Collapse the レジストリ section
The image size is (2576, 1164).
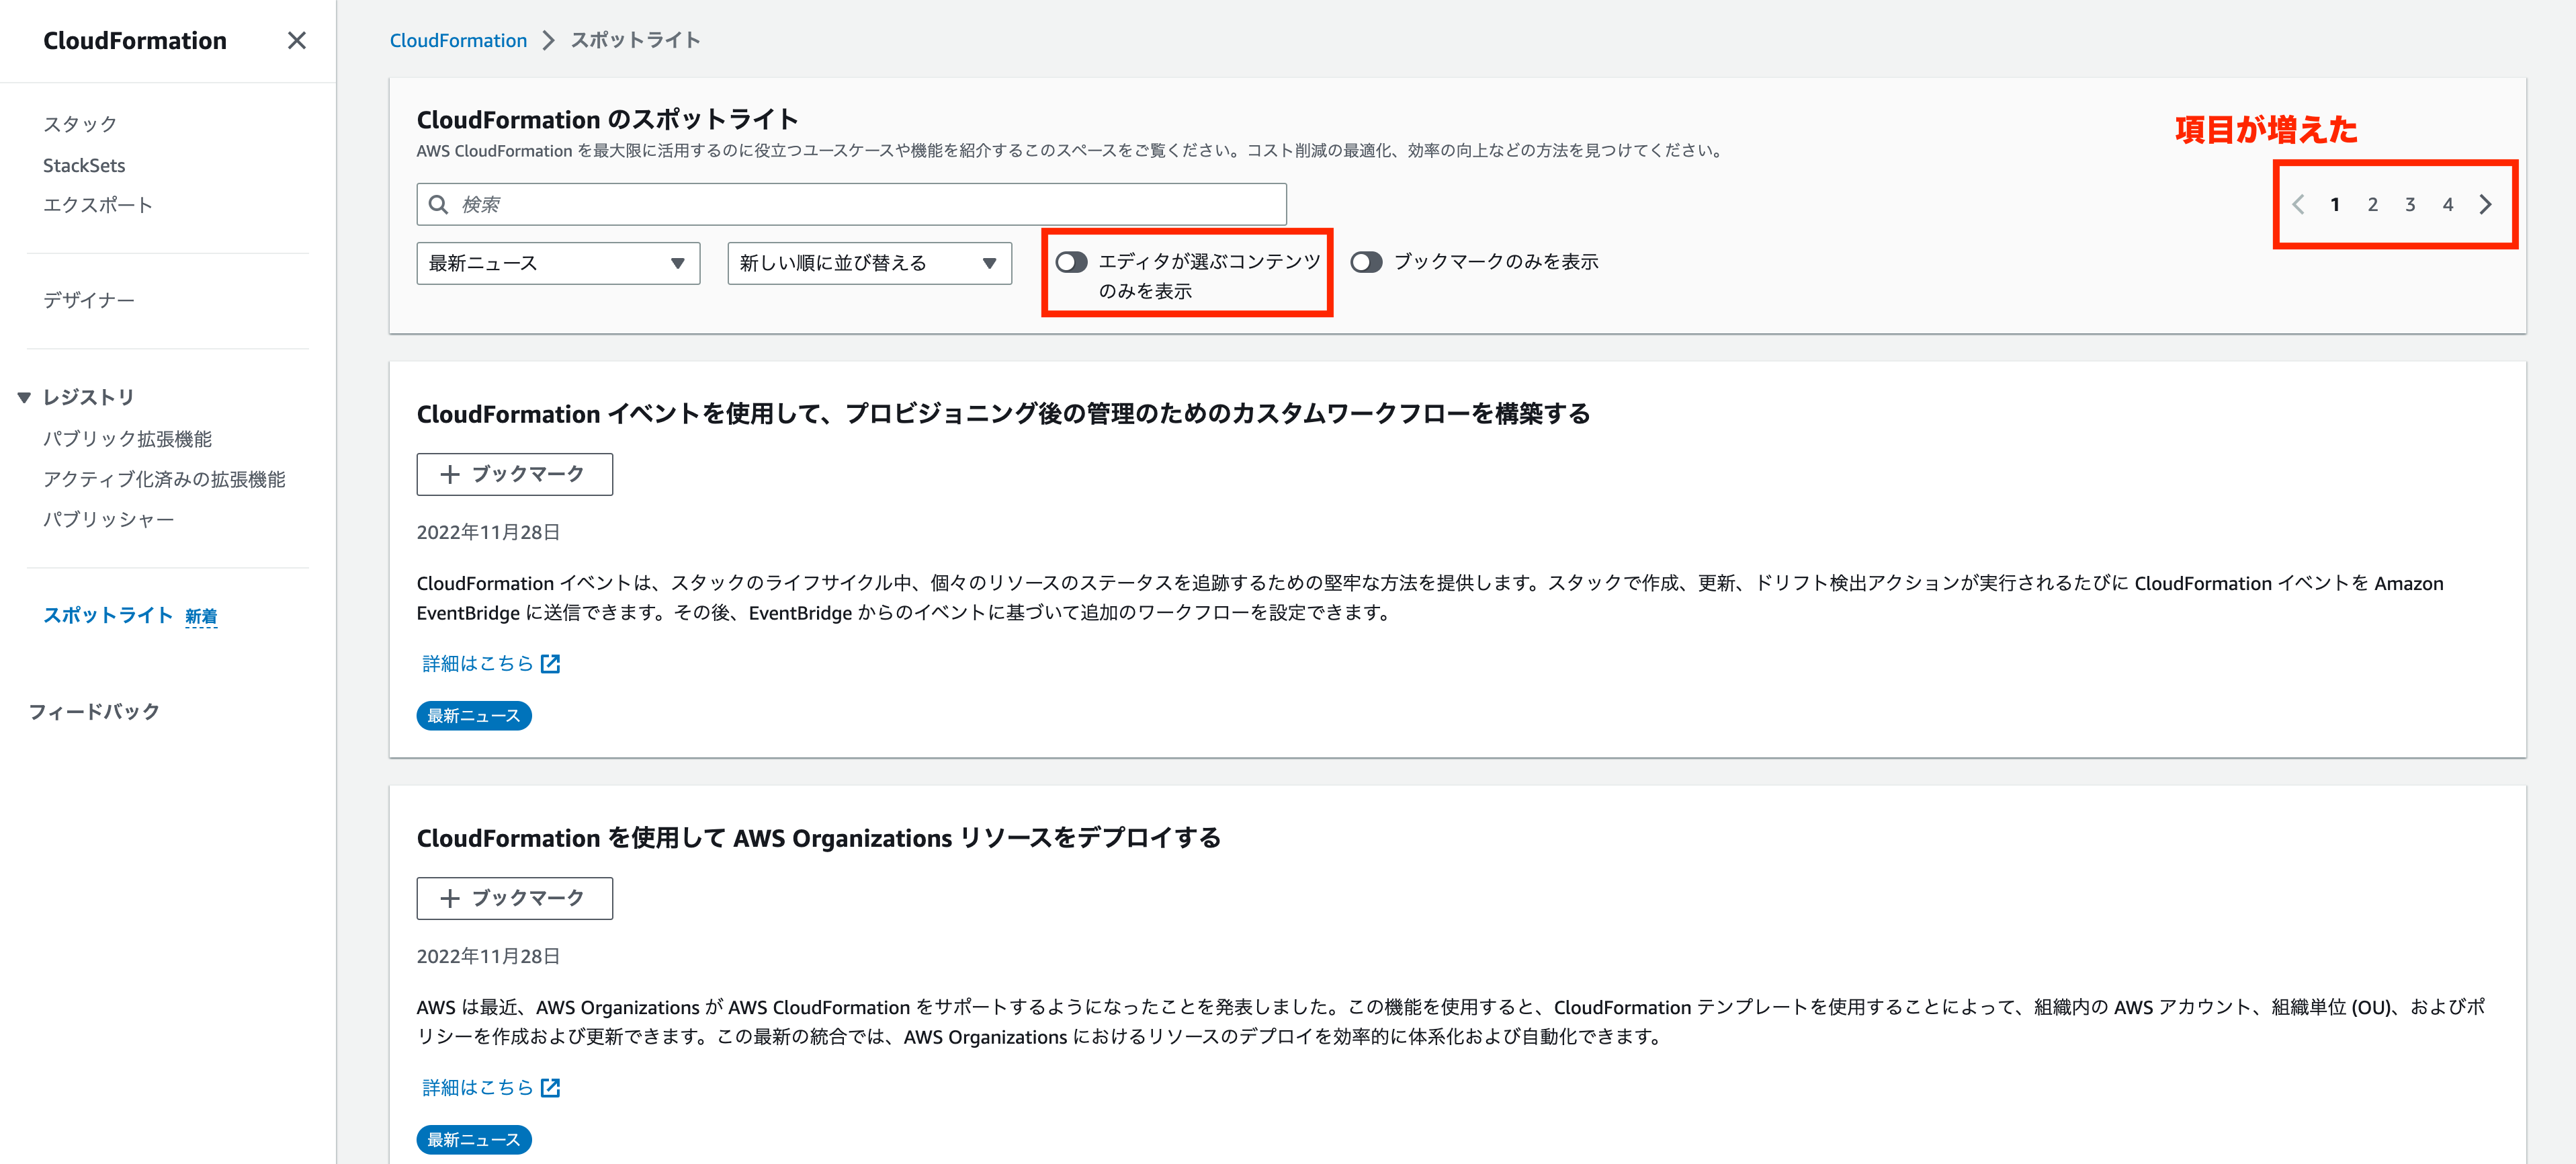coord(24,398)
